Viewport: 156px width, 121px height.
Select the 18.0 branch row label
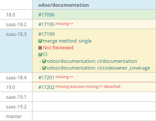click(x=10, y=15)
